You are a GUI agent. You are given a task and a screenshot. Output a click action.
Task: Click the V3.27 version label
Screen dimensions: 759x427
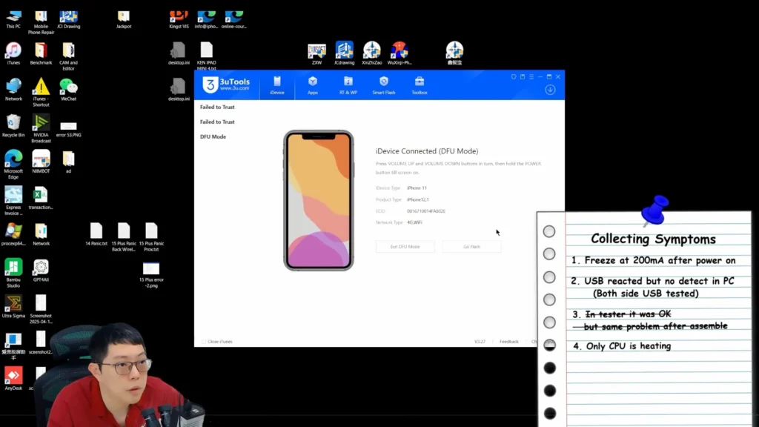click(x=480, y=342)
